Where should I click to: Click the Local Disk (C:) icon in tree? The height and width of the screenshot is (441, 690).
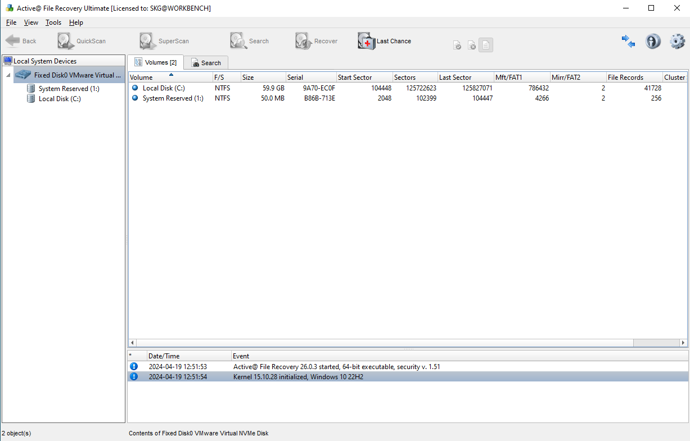pyautogui.click(x=31, y=98)
